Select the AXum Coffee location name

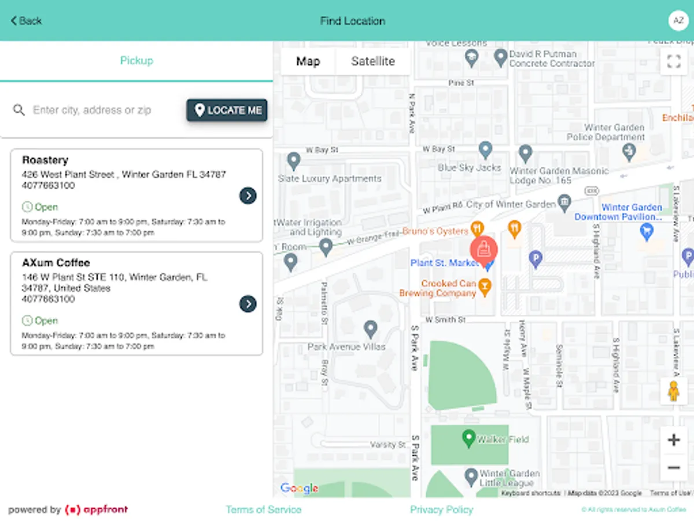click(56, 262)
